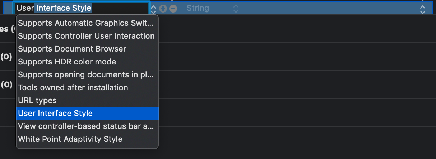Choose Supports opening documents in place
The width and height of the screenshot is (436, 159).
pyautogui.click(x=86, y=75)
